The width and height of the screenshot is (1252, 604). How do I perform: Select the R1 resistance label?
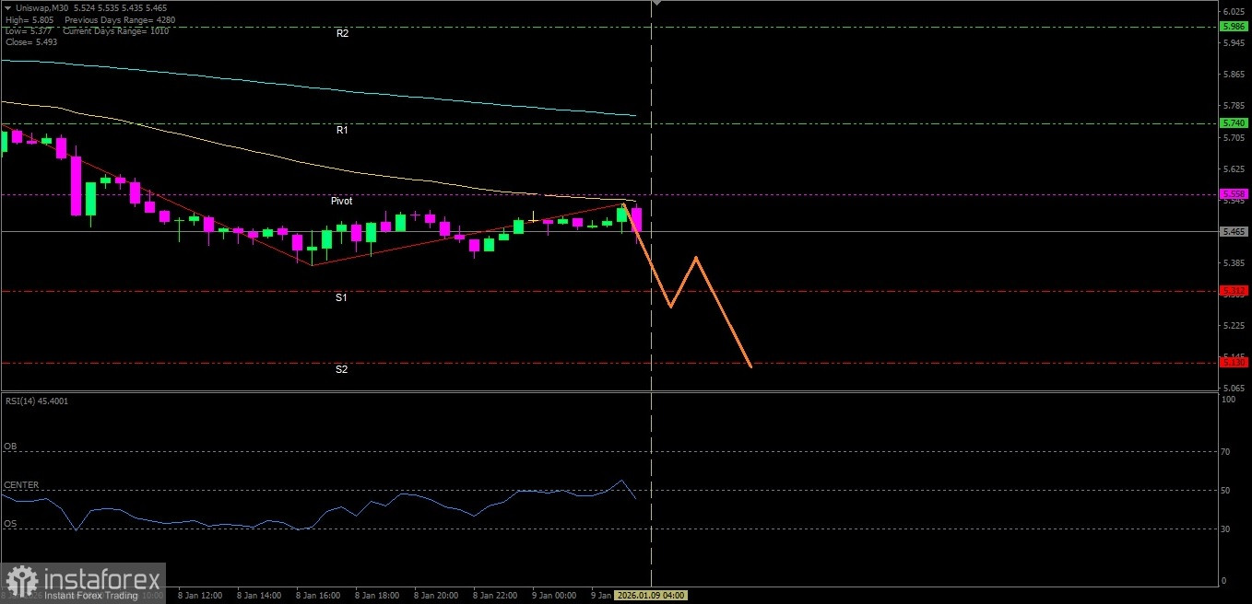click(342, 131)
